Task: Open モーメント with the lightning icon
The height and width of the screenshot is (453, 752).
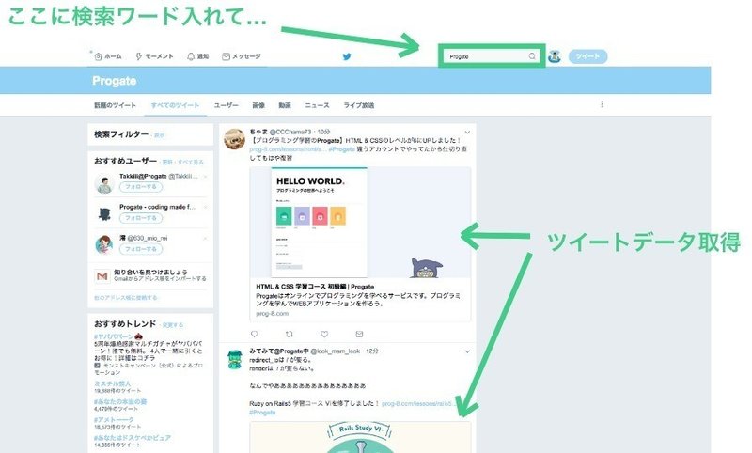Action: click(154, 56)
